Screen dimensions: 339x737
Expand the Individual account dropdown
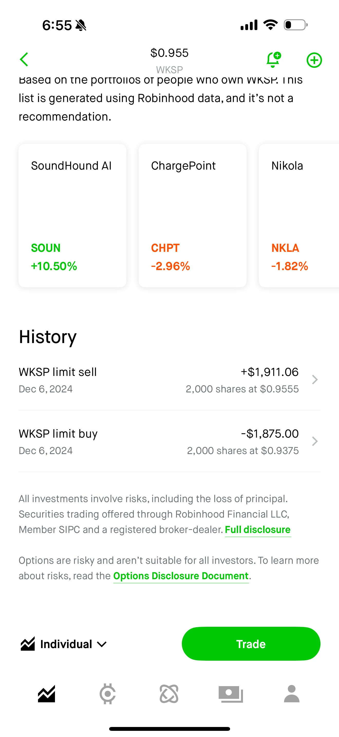tap(102, 644)
